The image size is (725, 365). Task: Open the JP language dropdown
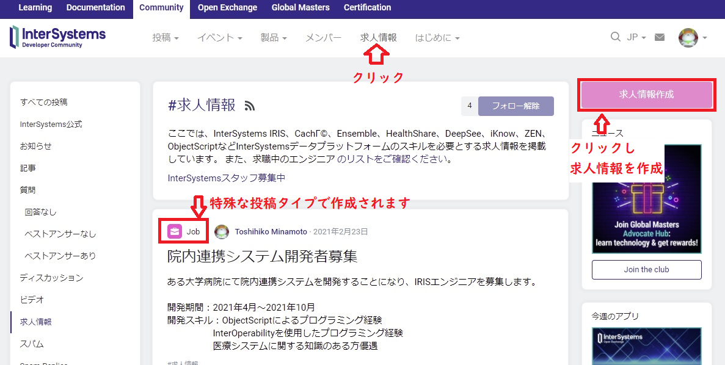pos(636,38)
